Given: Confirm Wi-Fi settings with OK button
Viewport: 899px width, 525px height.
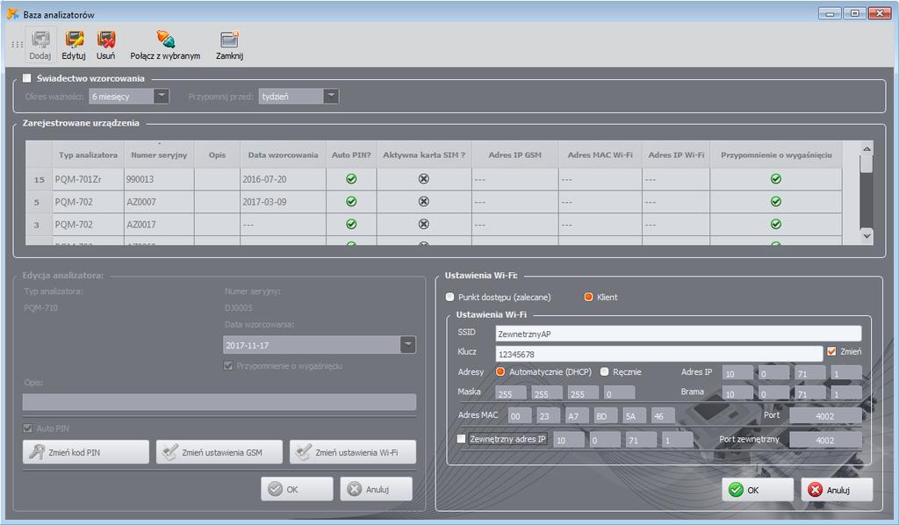Looking at the screenshot, I should pyautogui.click(x=758, y=490).
